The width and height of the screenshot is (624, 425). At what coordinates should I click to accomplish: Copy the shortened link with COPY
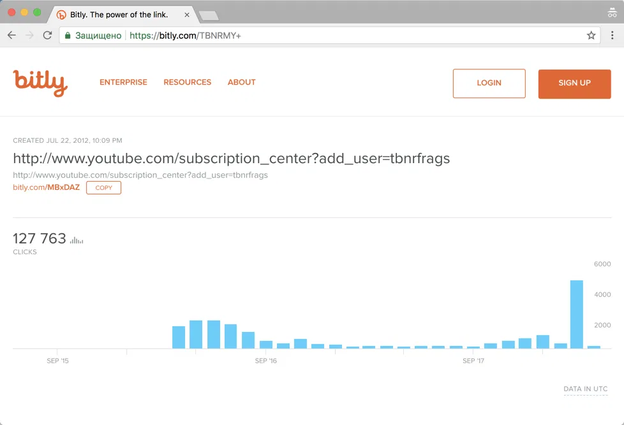pos(103,187)
